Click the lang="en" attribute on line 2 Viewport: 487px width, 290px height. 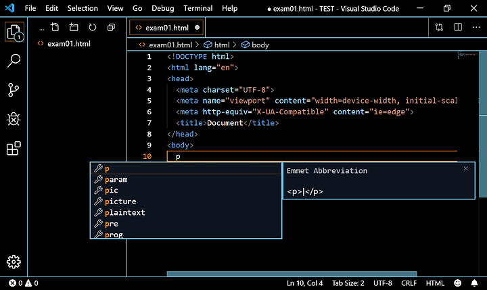[214, 68]
